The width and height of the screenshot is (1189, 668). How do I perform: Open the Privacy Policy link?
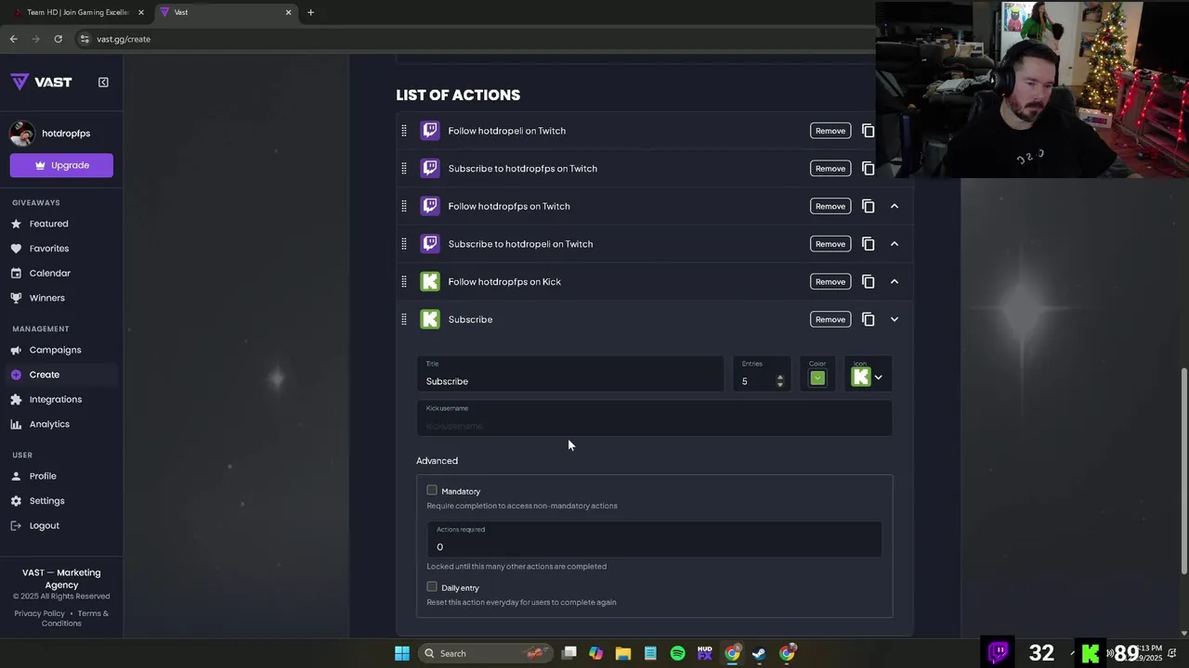39,613
